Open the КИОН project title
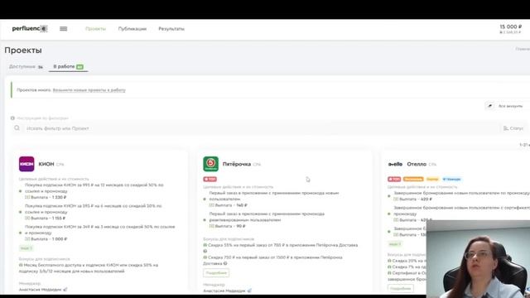 point(46,164)
